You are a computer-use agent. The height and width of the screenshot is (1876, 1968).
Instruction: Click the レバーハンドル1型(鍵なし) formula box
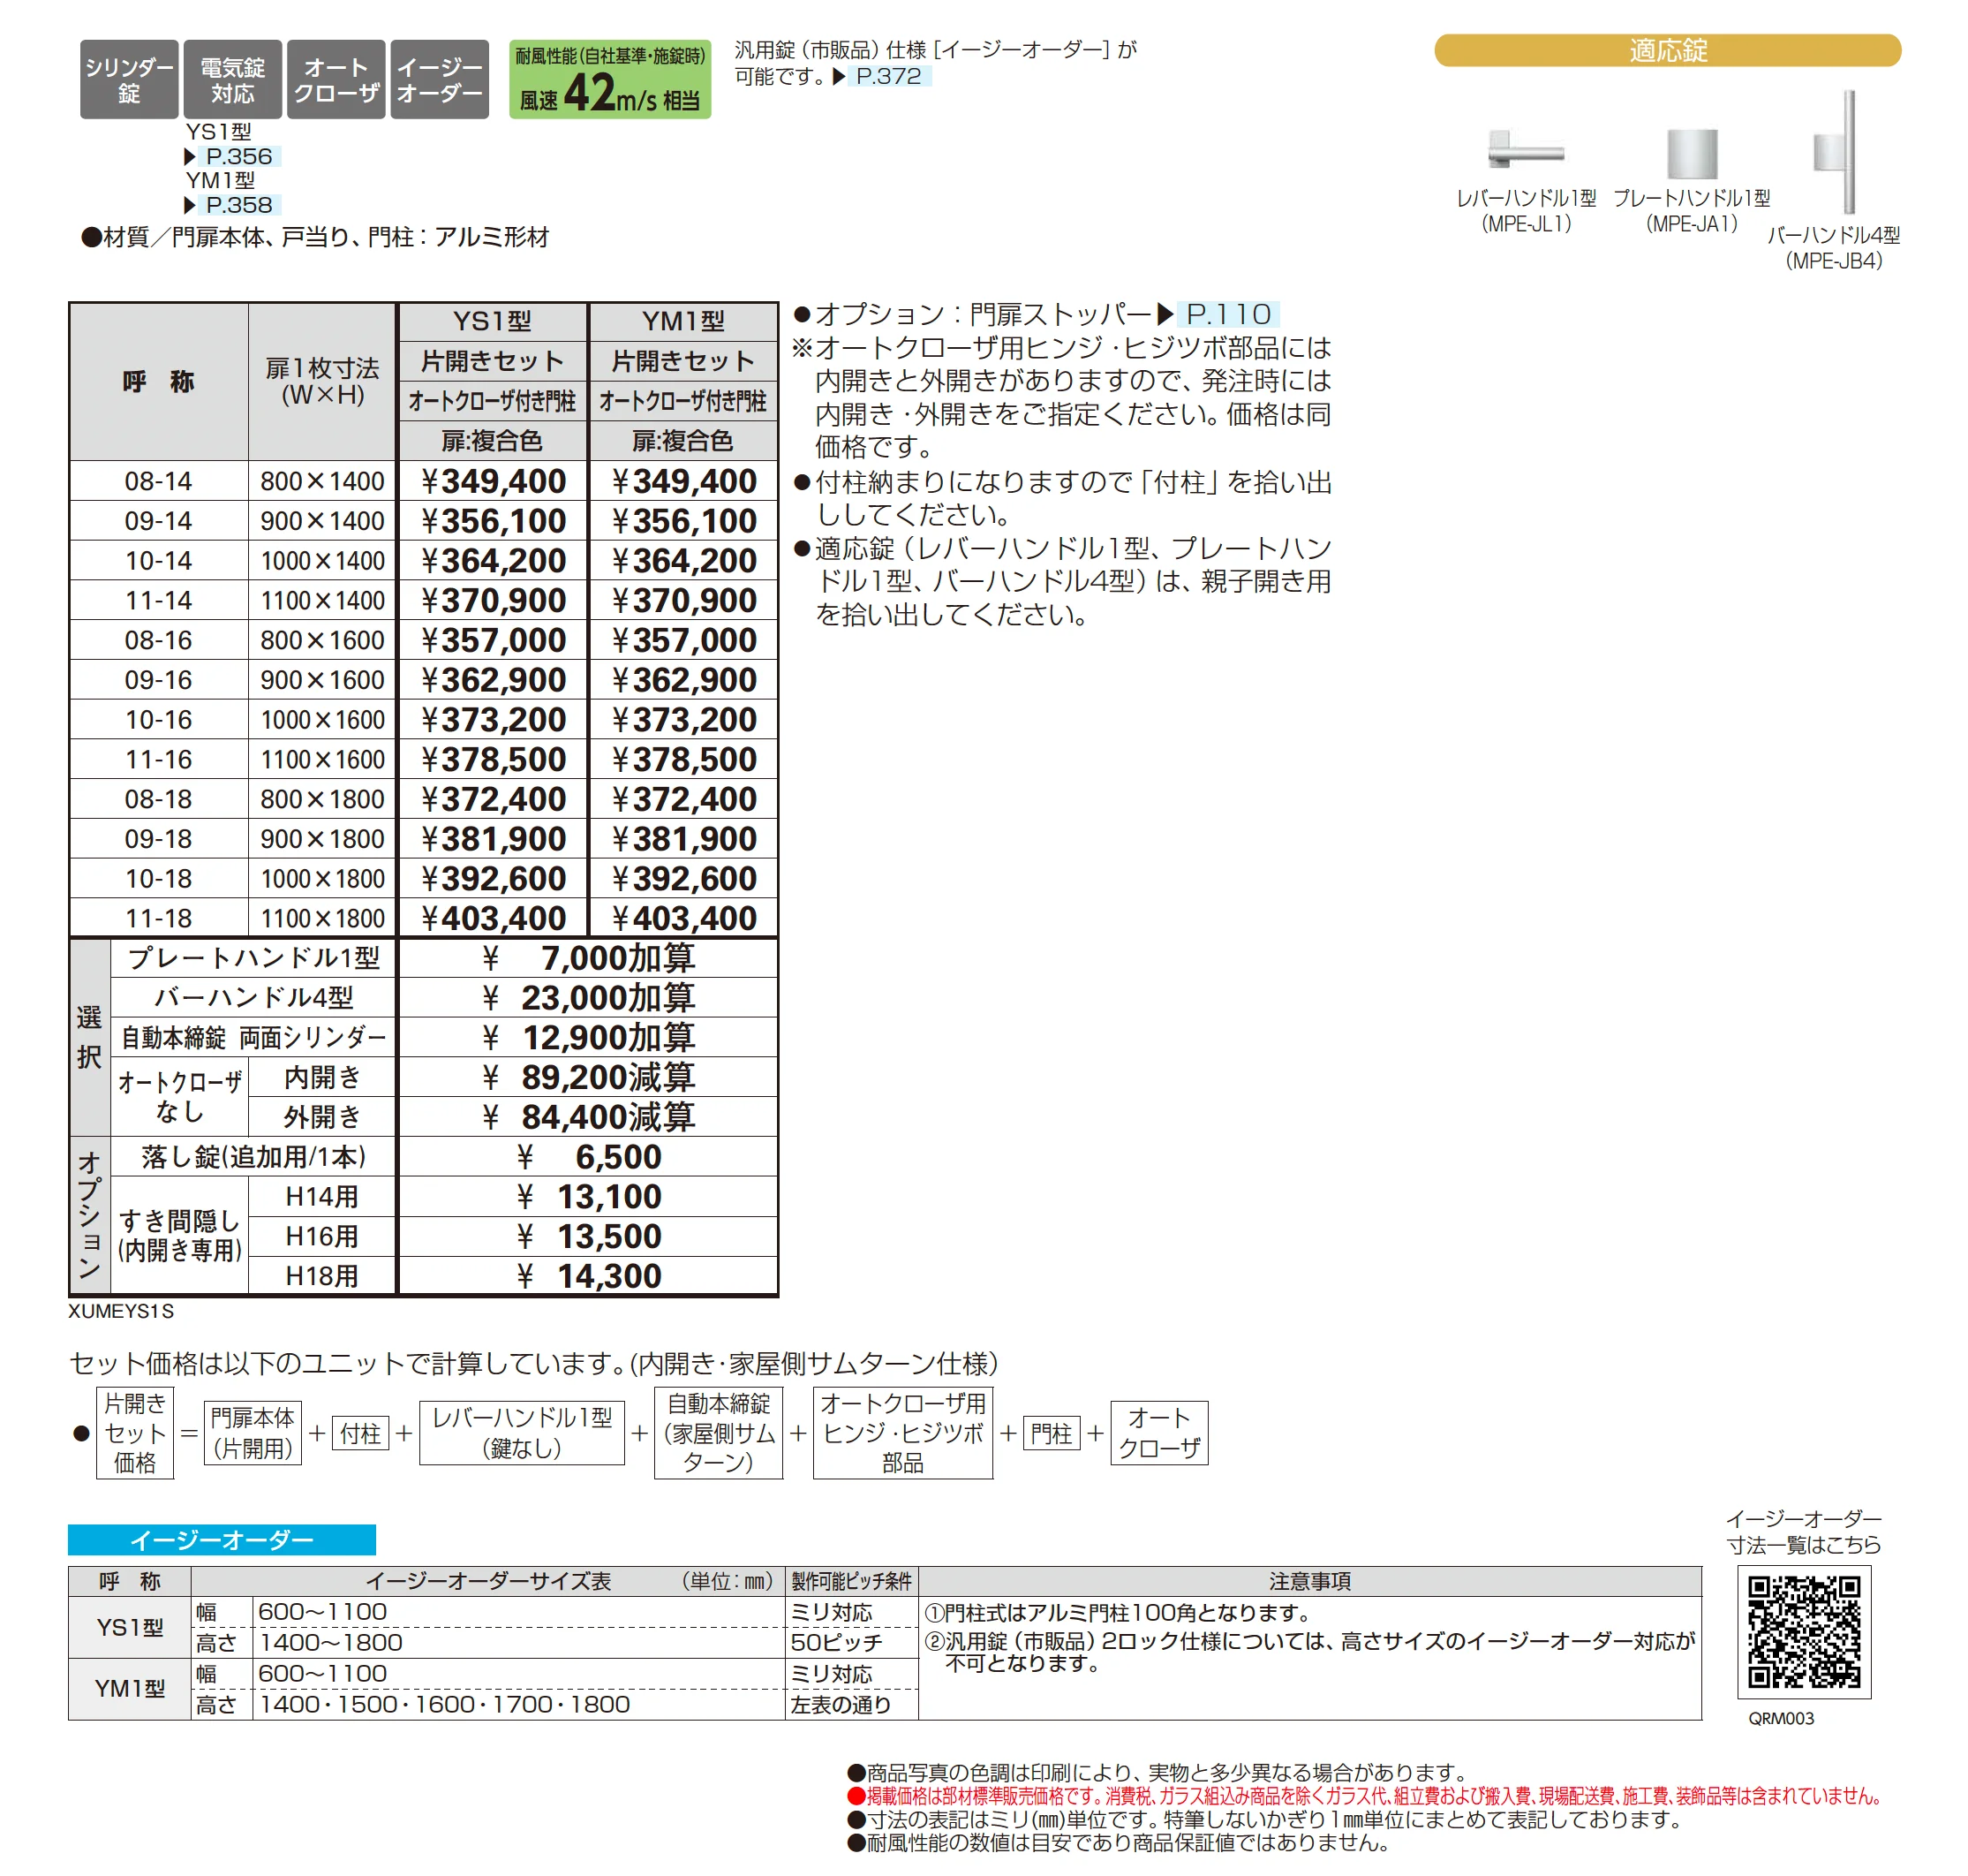coord(522,1432)
